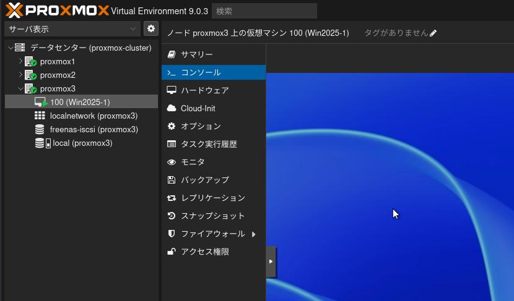Screen dimensions: 514x301
Task: Open the tree settings gear button
Action: (150, 29)
